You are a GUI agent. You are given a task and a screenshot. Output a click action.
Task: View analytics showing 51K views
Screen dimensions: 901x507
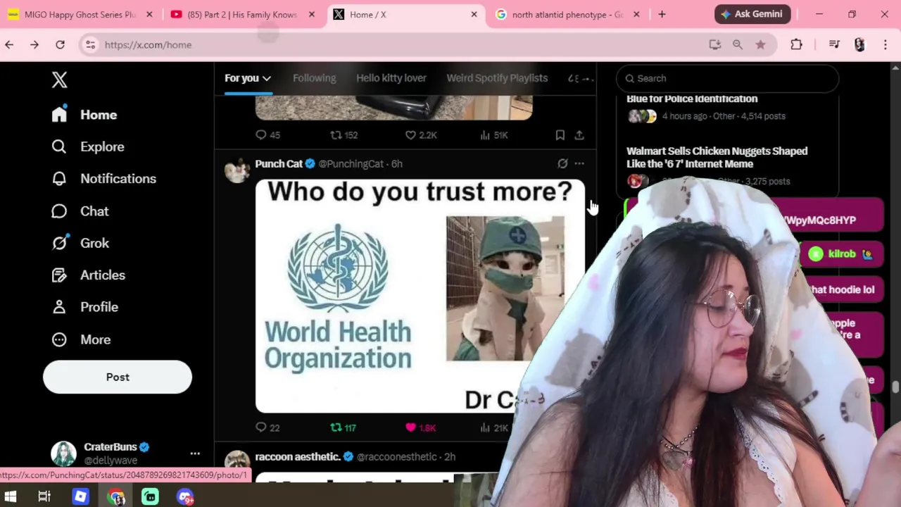pyautogui.click(x=493, y=135)
